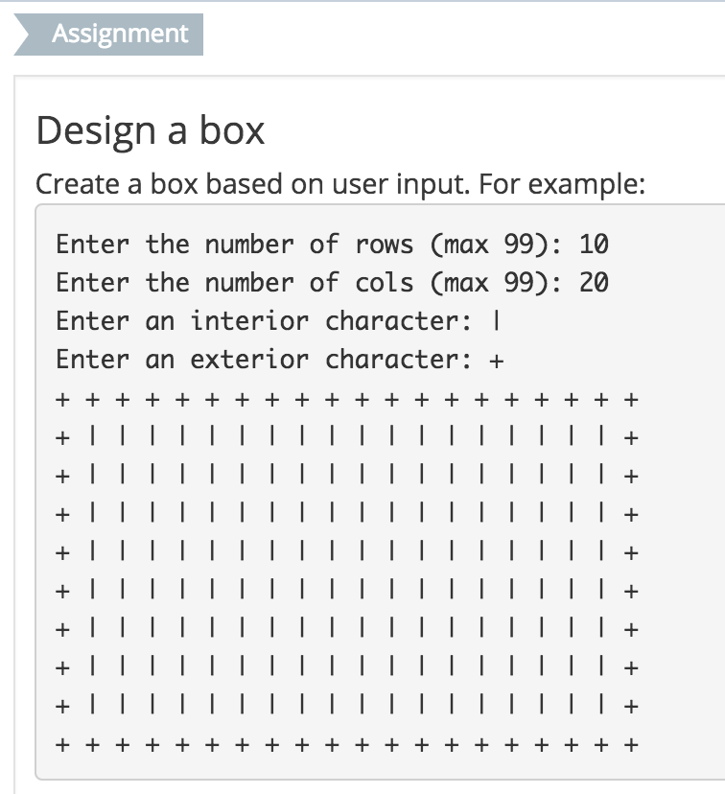Viewport: 725px width, 794px height.
Task: Select the "Design a box" heading
Action: (x=151, y=130)
